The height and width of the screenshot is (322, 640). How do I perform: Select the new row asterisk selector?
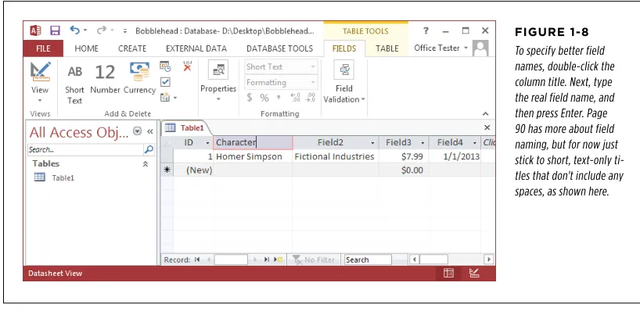[x=167, y=170]
